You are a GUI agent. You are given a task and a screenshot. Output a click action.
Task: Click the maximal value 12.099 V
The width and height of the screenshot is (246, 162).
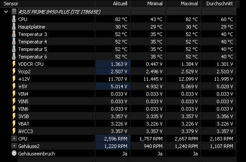coord(188,79)
